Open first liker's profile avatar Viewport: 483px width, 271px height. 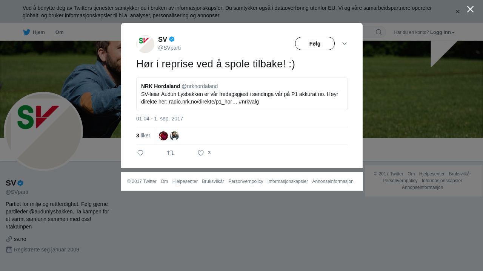163,136
